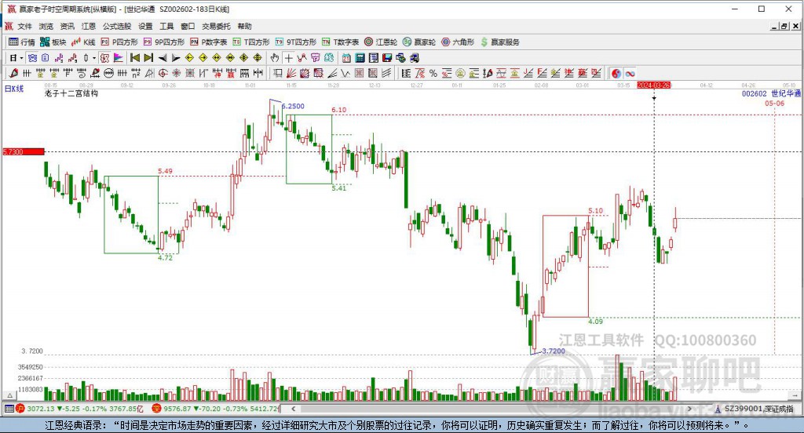Open the 文件 menu
Screen dimensions: 804x433
click(24, 26)
